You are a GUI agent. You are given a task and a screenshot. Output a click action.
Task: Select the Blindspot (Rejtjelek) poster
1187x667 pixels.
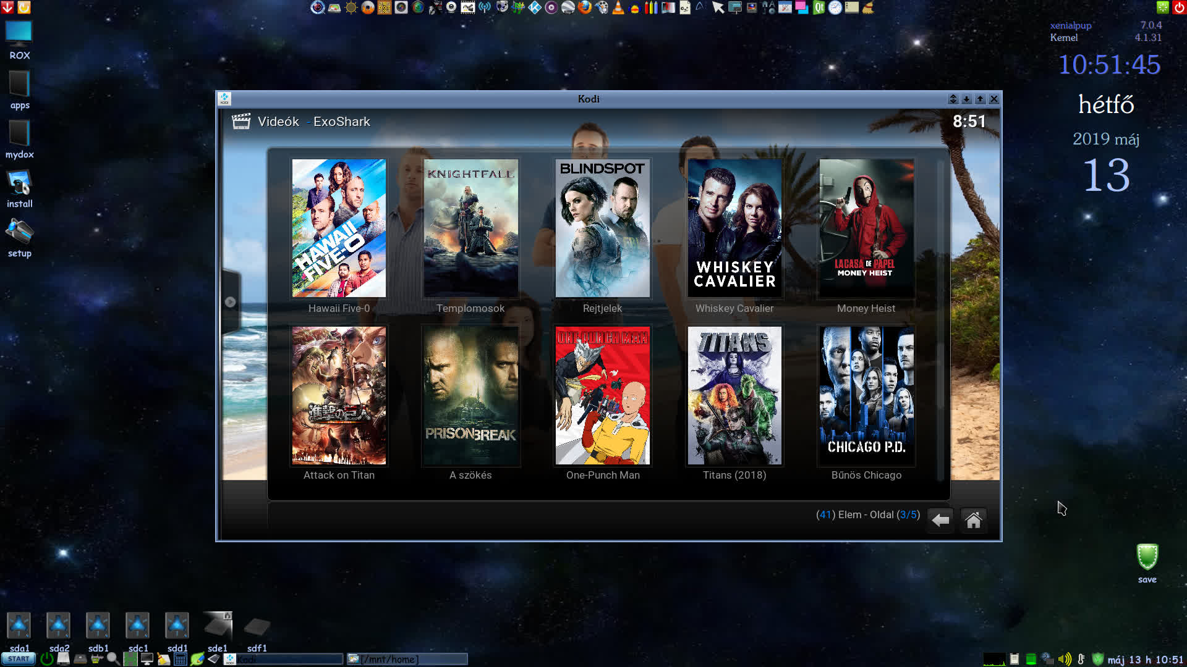[602, 228]
